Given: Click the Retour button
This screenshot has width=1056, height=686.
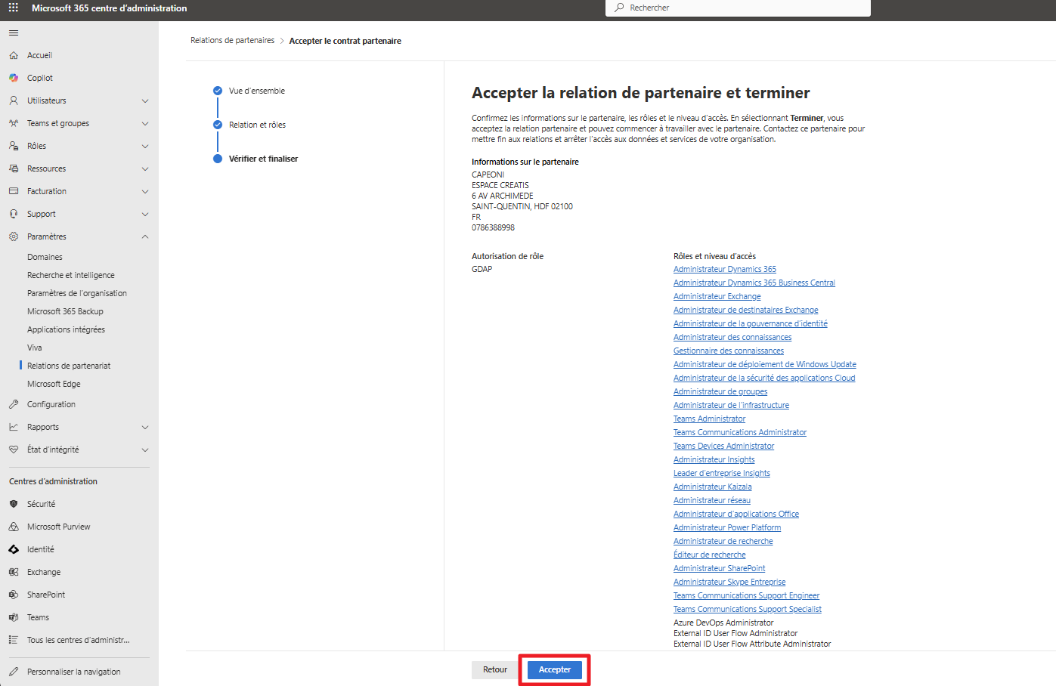Looking at the screenshot, I should tap(495, 669).
